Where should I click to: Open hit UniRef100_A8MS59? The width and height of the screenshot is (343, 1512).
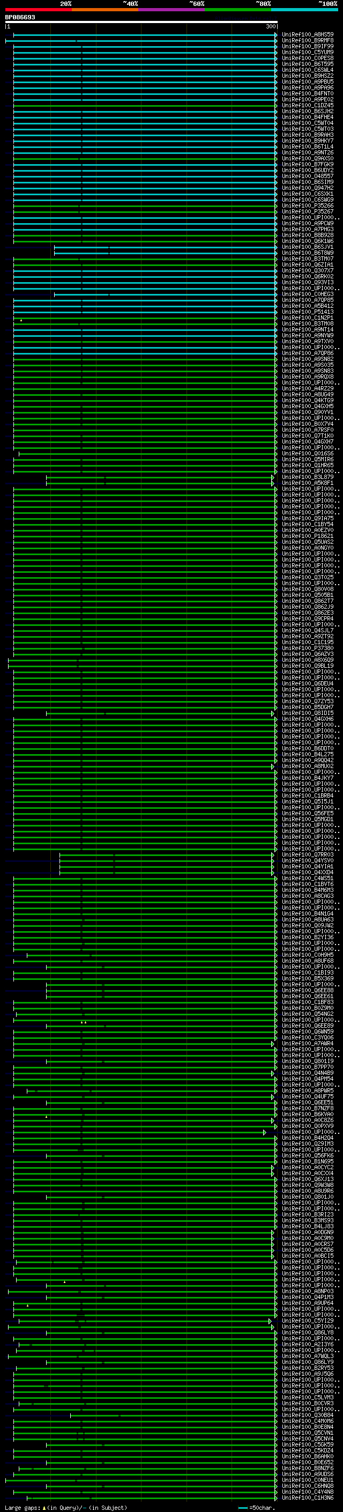coord(308,35)
